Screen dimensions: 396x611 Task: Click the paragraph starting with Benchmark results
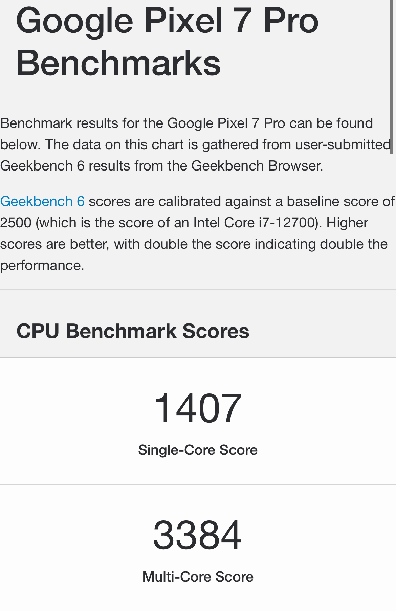(x=196, y=144)
